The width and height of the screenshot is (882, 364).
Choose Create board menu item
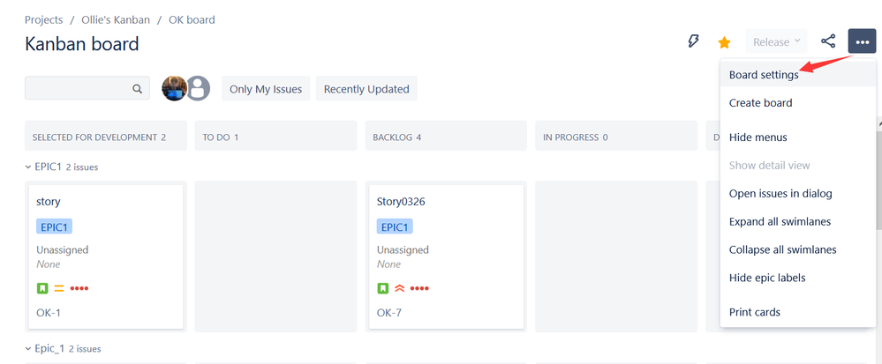click(x=797, y=103)
